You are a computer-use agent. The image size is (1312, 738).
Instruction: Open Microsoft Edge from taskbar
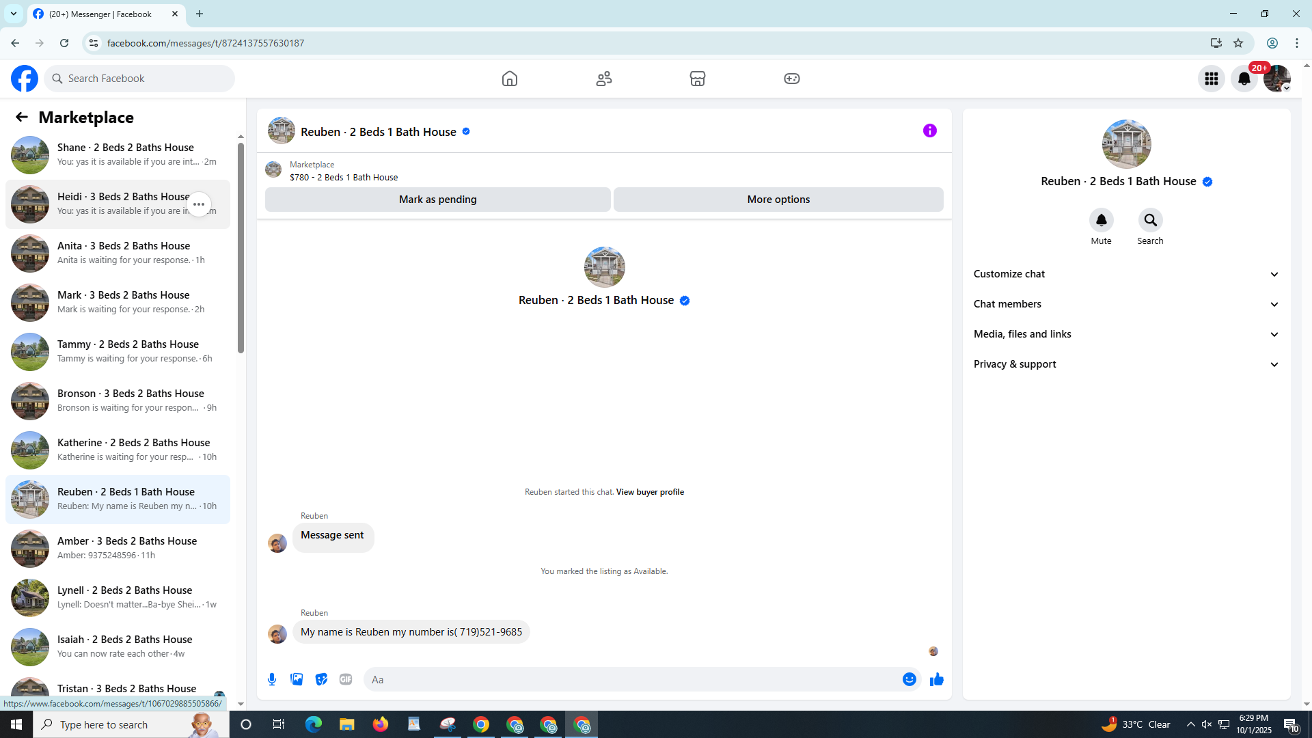click(x=314, y=724)
